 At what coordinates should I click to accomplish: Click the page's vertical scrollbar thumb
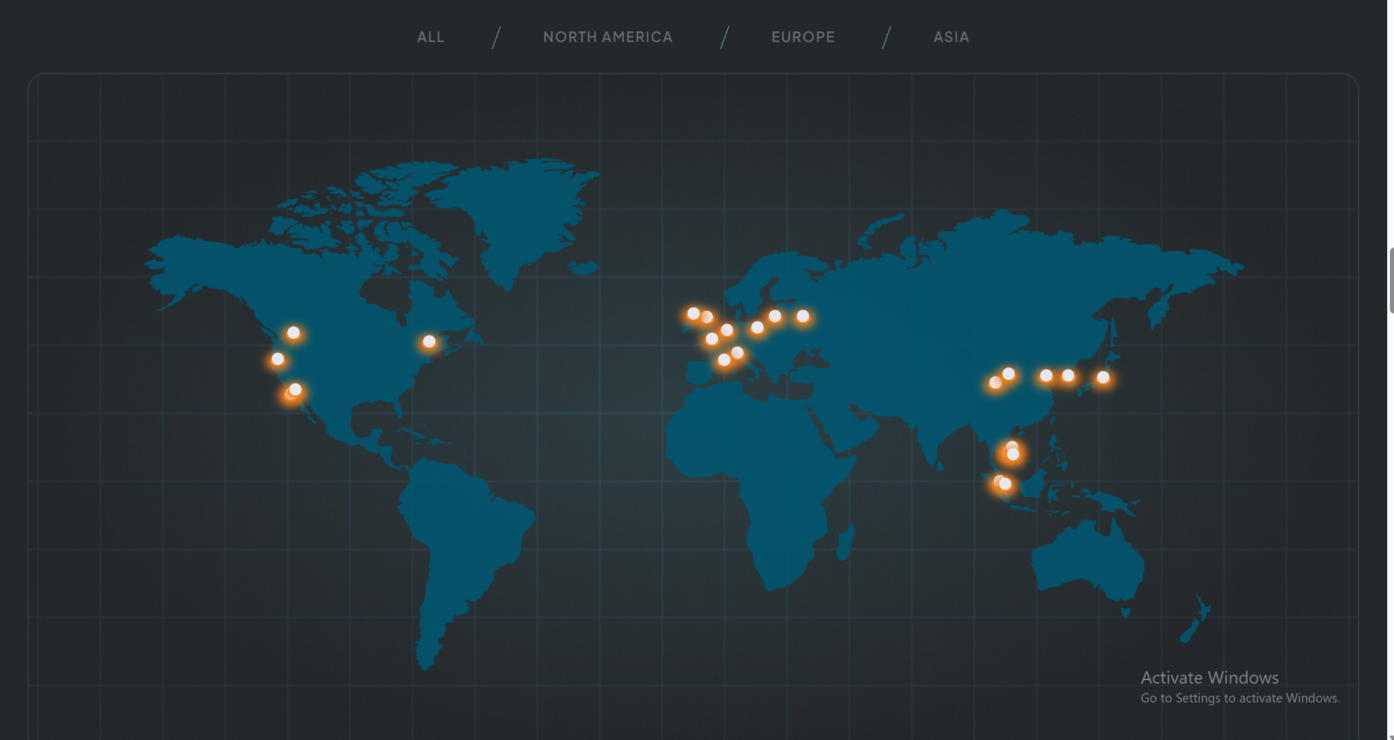point(1391,280)
